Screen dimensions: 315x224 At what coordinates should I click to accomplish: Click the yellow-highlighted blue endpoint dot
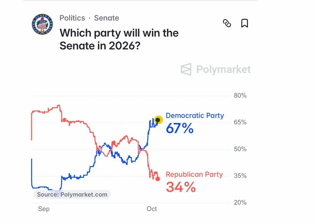tap(158, 120)
